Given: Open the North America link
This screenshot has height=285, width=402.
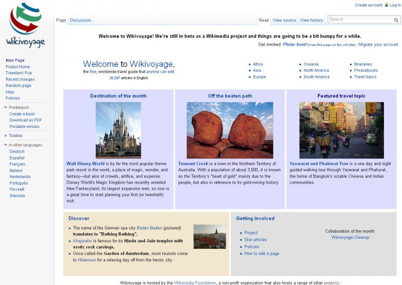Looking at the screenshot, I should 316,70.
